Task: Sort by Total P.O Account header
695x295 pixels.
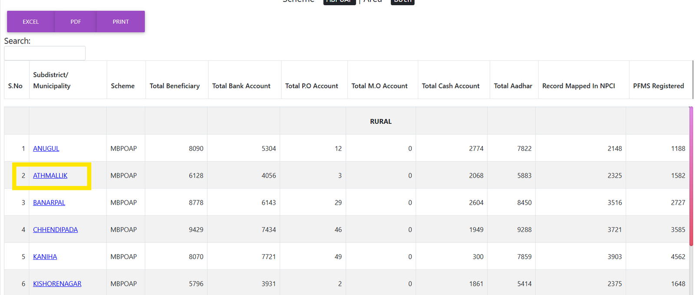Action: pos(311,86)
